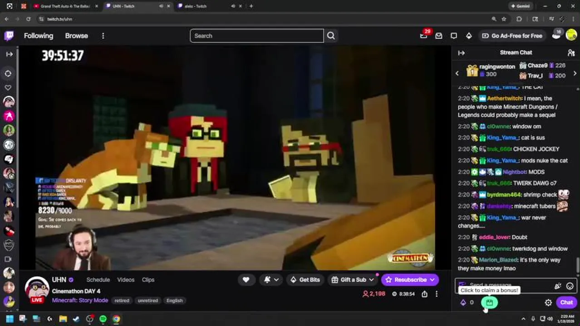Reload the page

(28, 19)
